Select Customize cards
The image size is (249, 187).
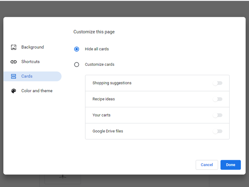pos(77,65)
